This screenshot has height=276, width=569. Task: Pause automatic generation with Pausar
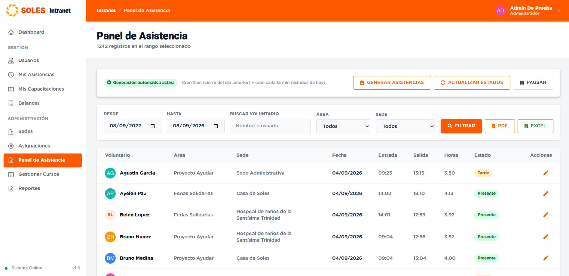pos(533,83)
